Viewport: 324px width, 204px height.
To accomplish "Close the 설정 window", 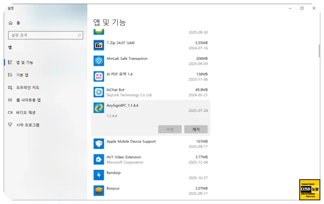I will (314, 8).
